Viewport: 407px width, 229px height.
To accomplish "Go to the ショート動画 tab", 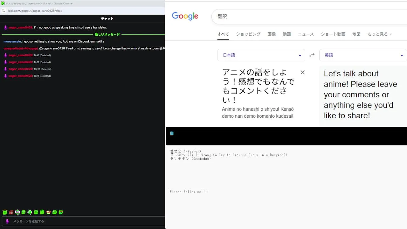I will click(333, 34).
